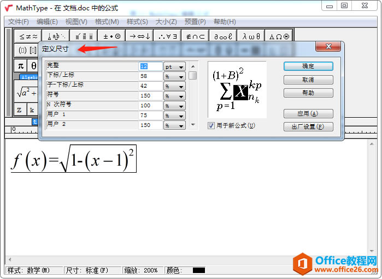382x279 pixels.
Task: Click the 出厂设置(F) button
Action: click(308, 126)
